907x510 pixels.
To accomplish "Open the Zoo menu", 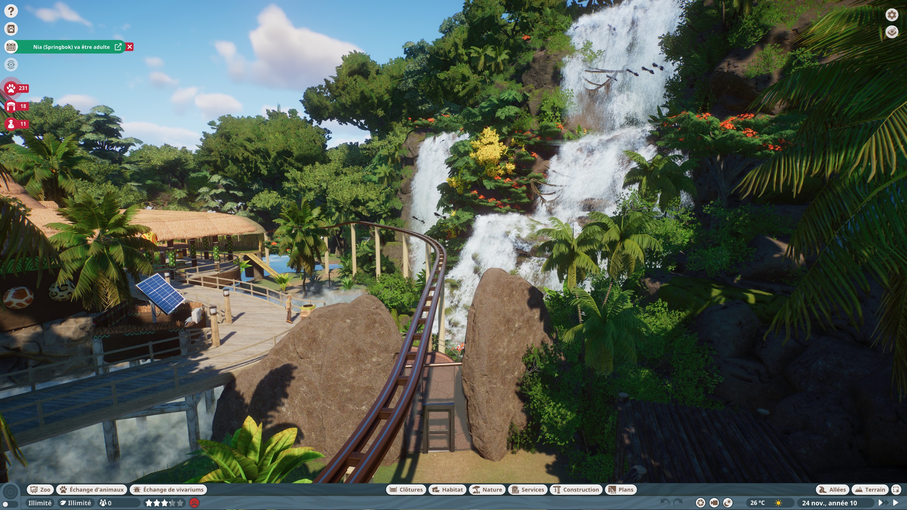I will pyautogui.click(x=40, y=489).
